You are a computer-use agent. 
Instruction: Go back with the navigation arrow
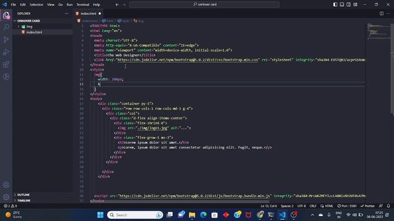click(117, 4)
